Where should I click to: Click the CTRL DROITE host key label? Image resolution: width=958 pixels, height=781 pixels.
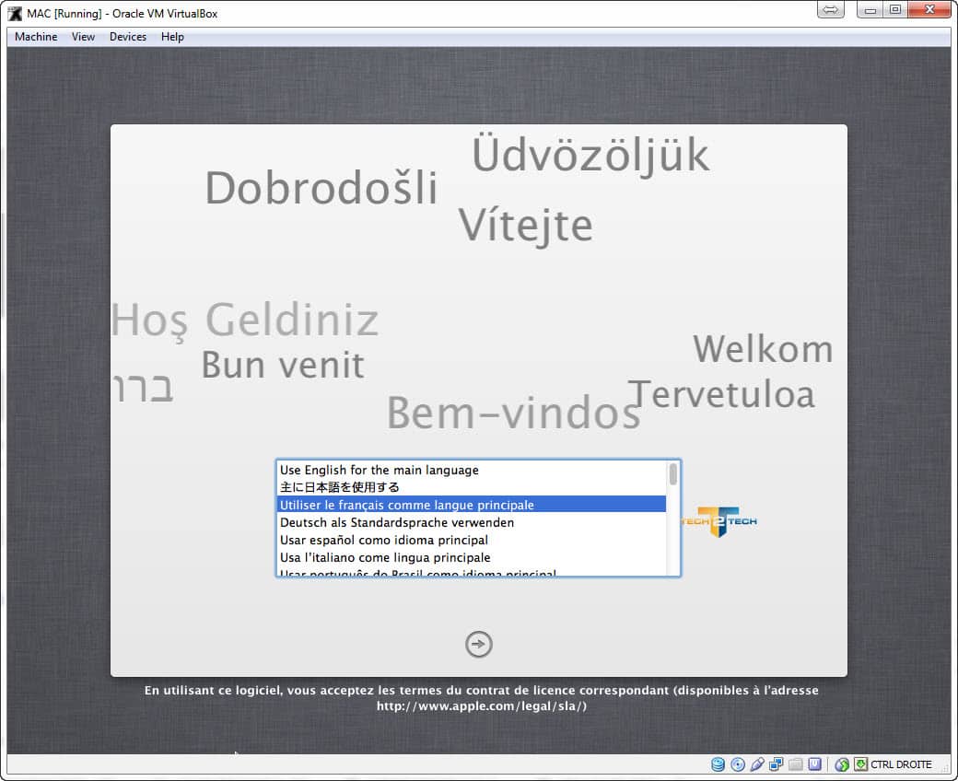click(901, 764)
